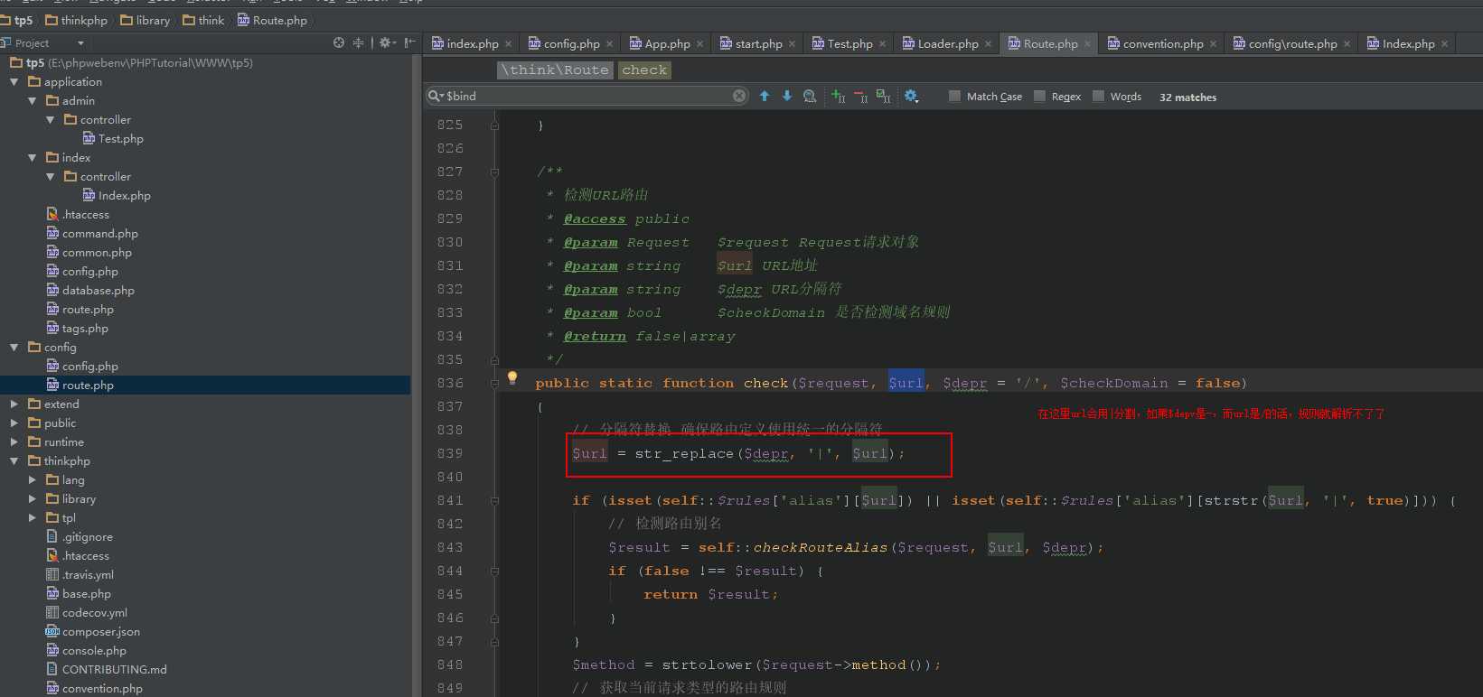Fold the doc comment at line 827
1483x697 pixels.
[494, 172]
